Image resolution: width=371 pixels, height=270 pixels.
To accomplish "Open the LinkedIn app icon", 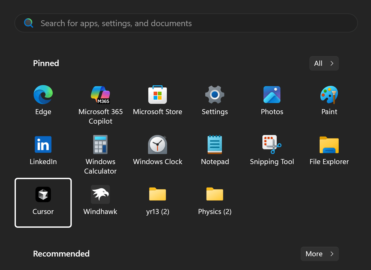I will [x=43, y=145].
